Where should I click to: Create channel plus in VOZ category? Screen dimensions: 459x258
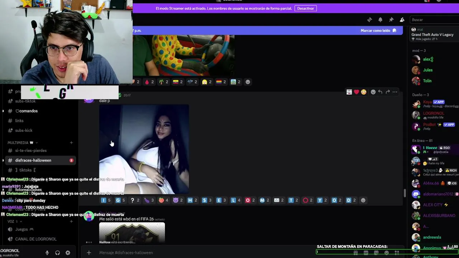click(71, 221)
